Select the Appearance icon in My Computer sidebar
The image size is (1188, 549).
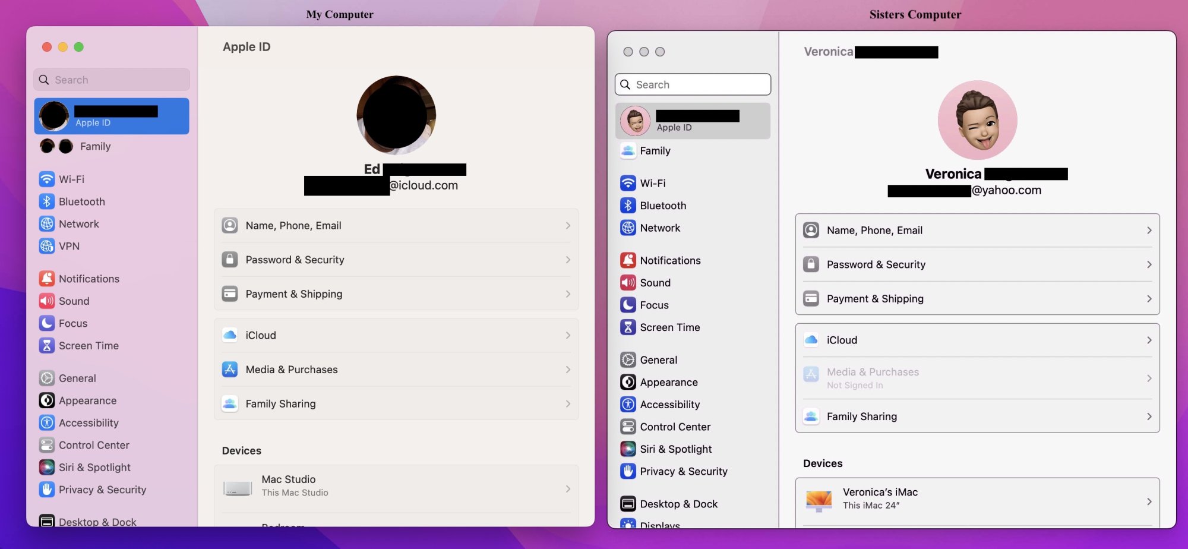coord(47,400)
